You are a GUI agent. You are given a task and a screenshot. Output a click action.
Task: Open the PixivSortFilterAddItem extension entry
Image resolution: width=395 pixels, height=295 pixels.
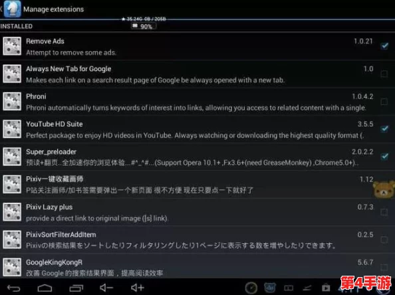(197, 240)
